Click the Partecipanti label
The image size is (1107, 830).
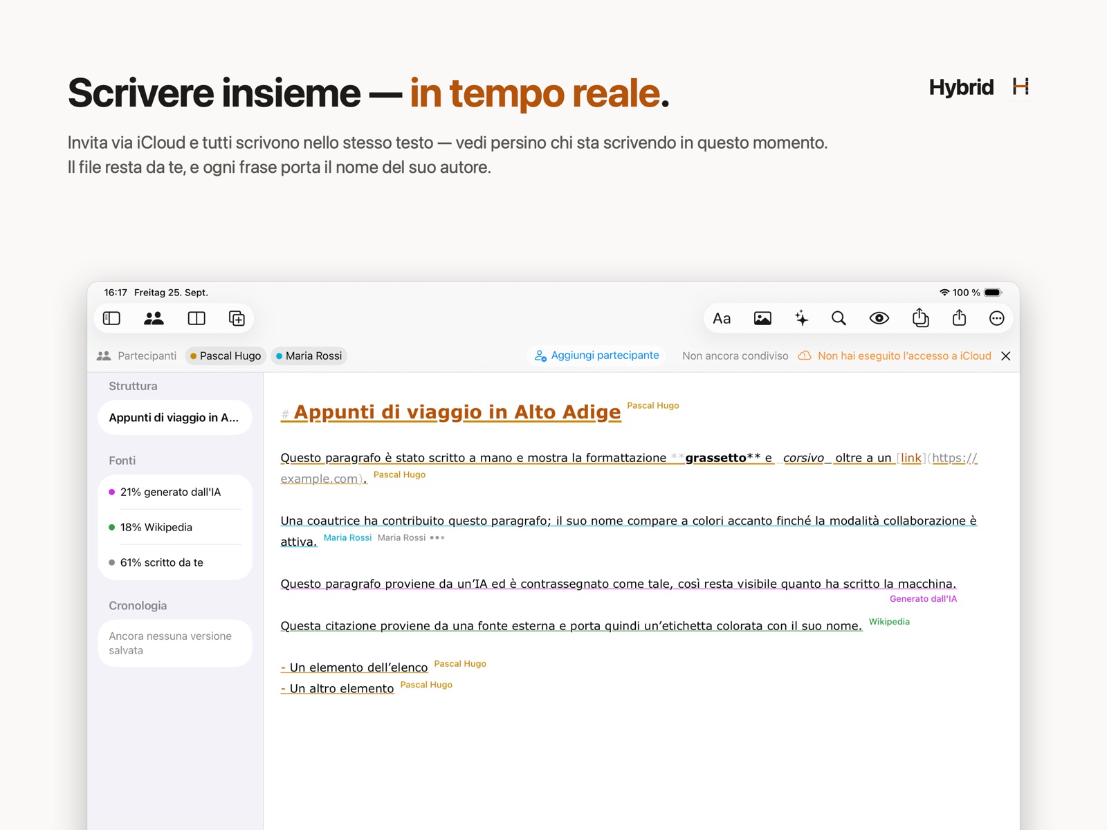(x=147, y=356)
